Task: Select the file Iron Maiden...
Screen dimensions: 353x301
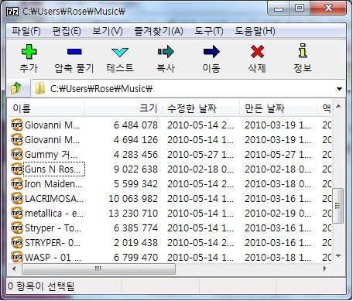Action: pos(53,184)
